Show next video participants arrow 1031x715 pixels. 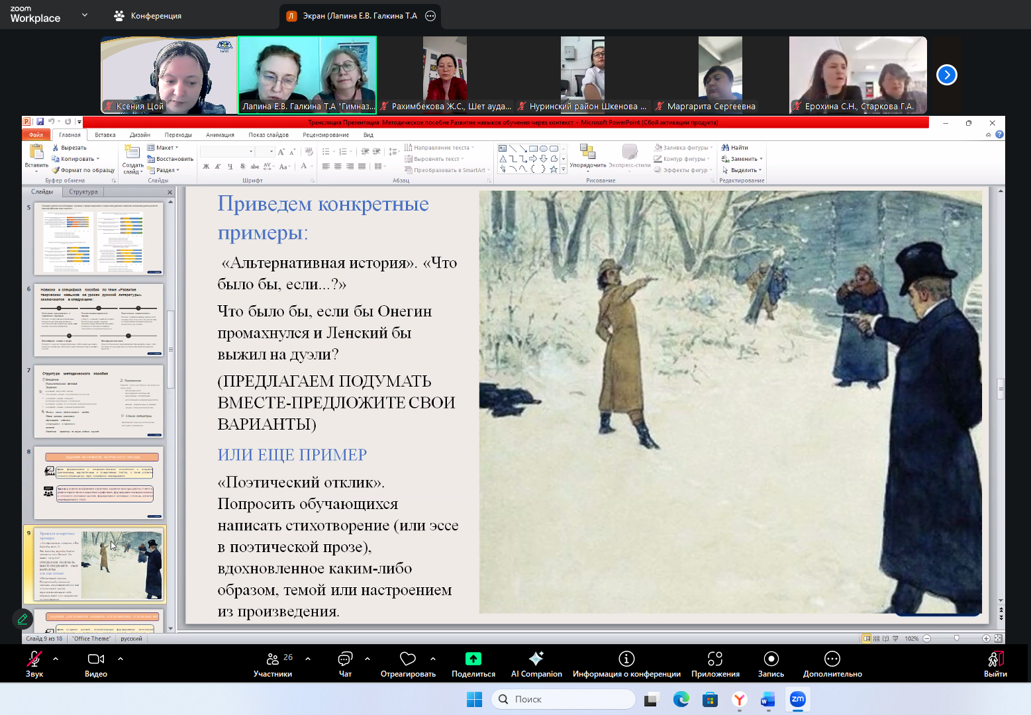pyautogui.click(x=947, y=75)
